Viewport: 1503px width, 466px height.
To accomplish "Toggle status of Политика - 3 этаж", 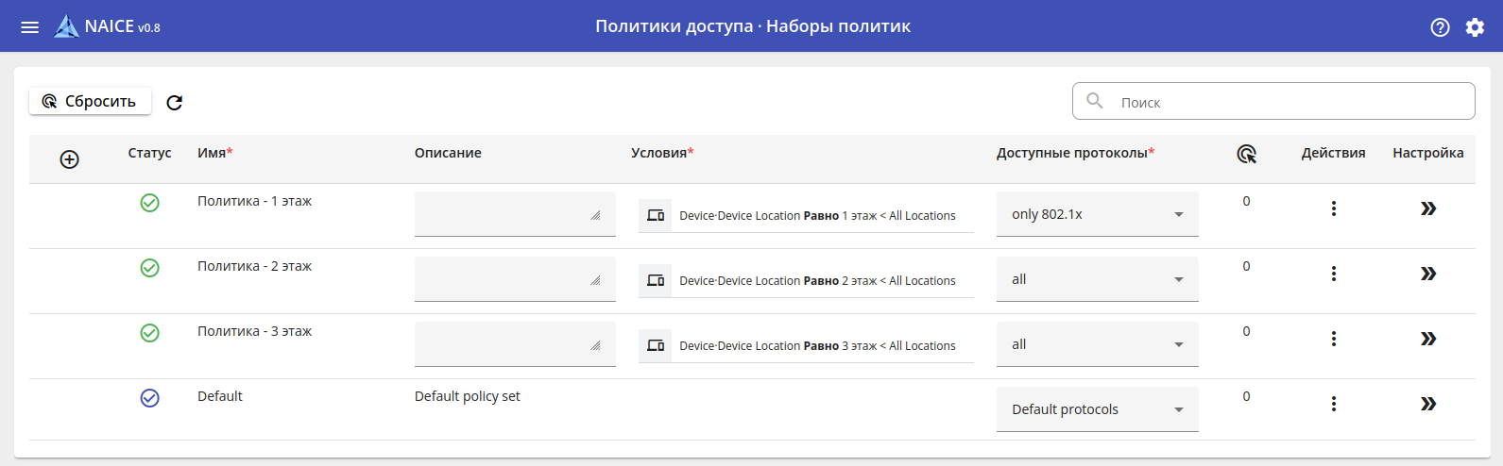I will point(149,333).
